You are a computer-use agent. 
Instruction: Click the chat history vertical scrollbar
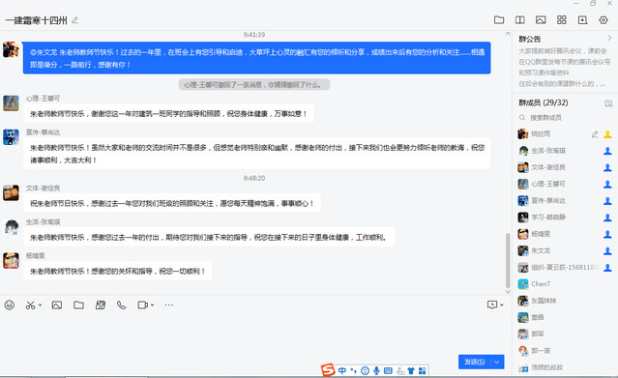point(508,260)
